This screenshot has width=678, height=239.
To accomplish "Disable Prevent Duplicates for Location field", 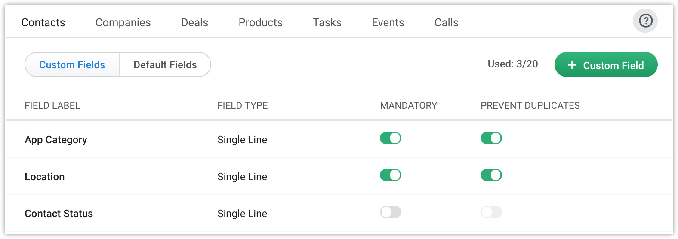I will tap(491, 175).
